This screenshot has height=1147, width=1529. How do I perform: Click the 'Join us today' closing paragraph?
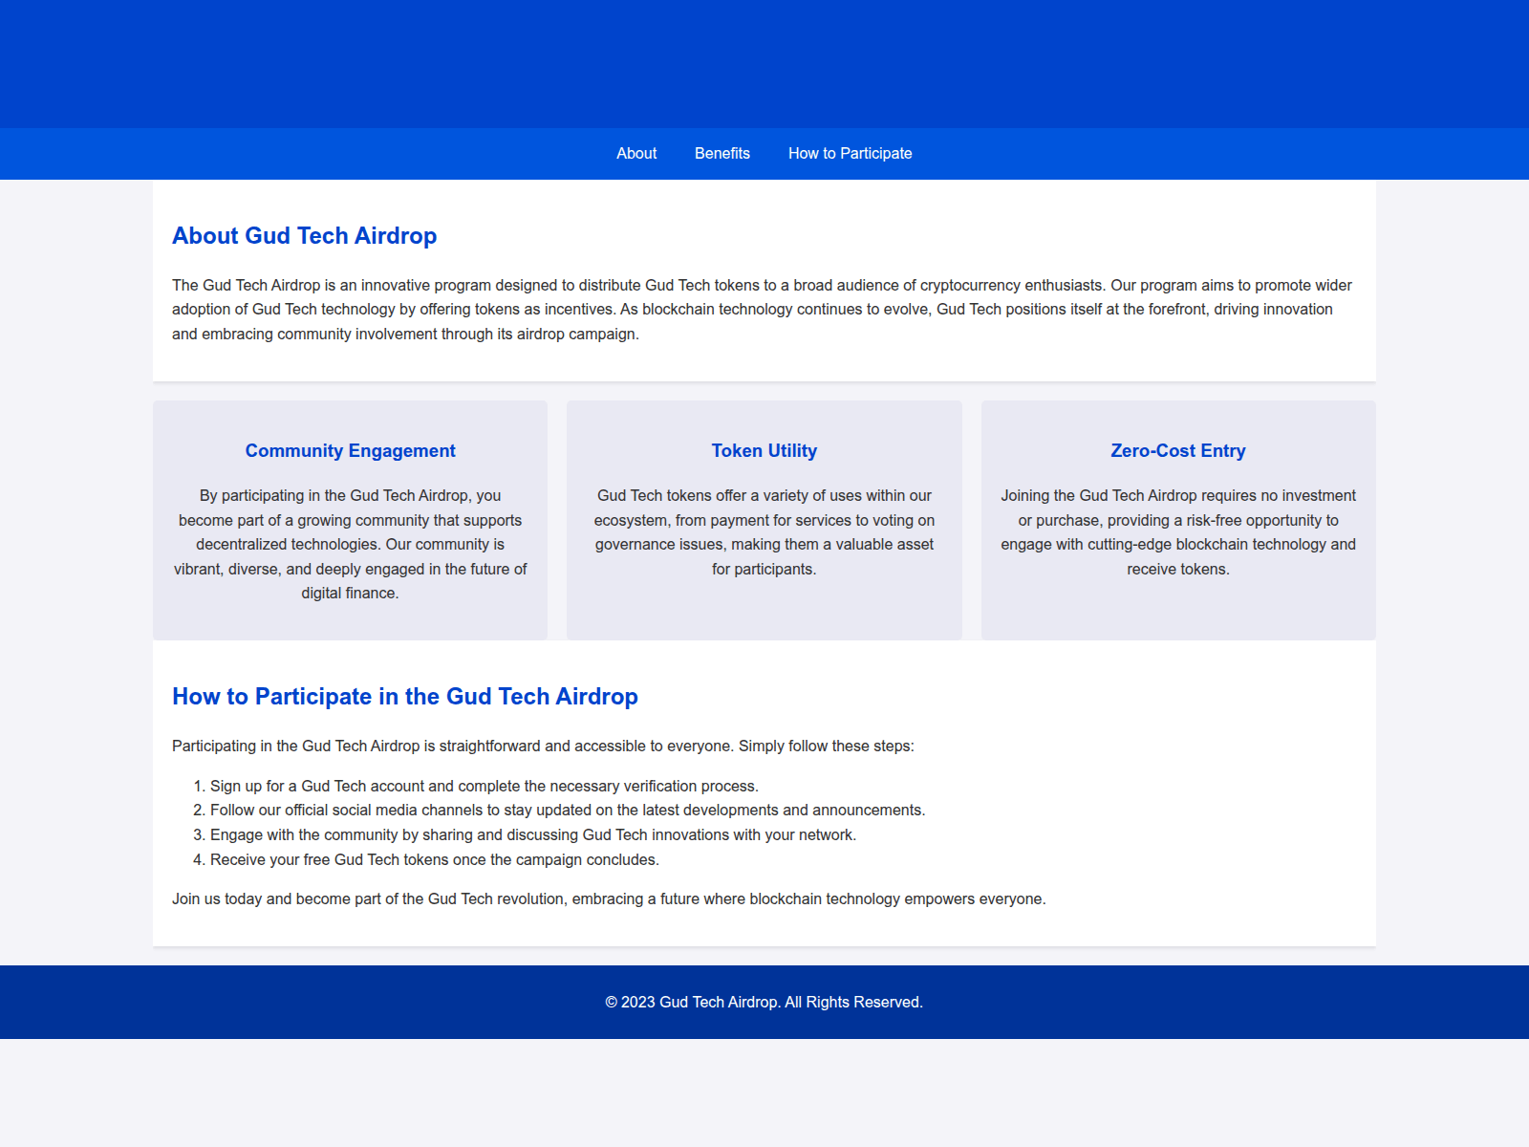[609, 898]
